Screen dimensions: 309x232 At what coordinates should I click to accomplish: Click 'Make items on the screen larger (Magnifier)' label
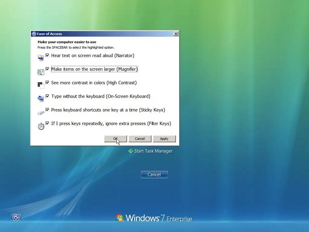94,69
